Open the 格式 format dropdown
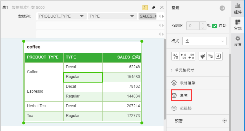245x131 pixels. click(x=223, y=41)
